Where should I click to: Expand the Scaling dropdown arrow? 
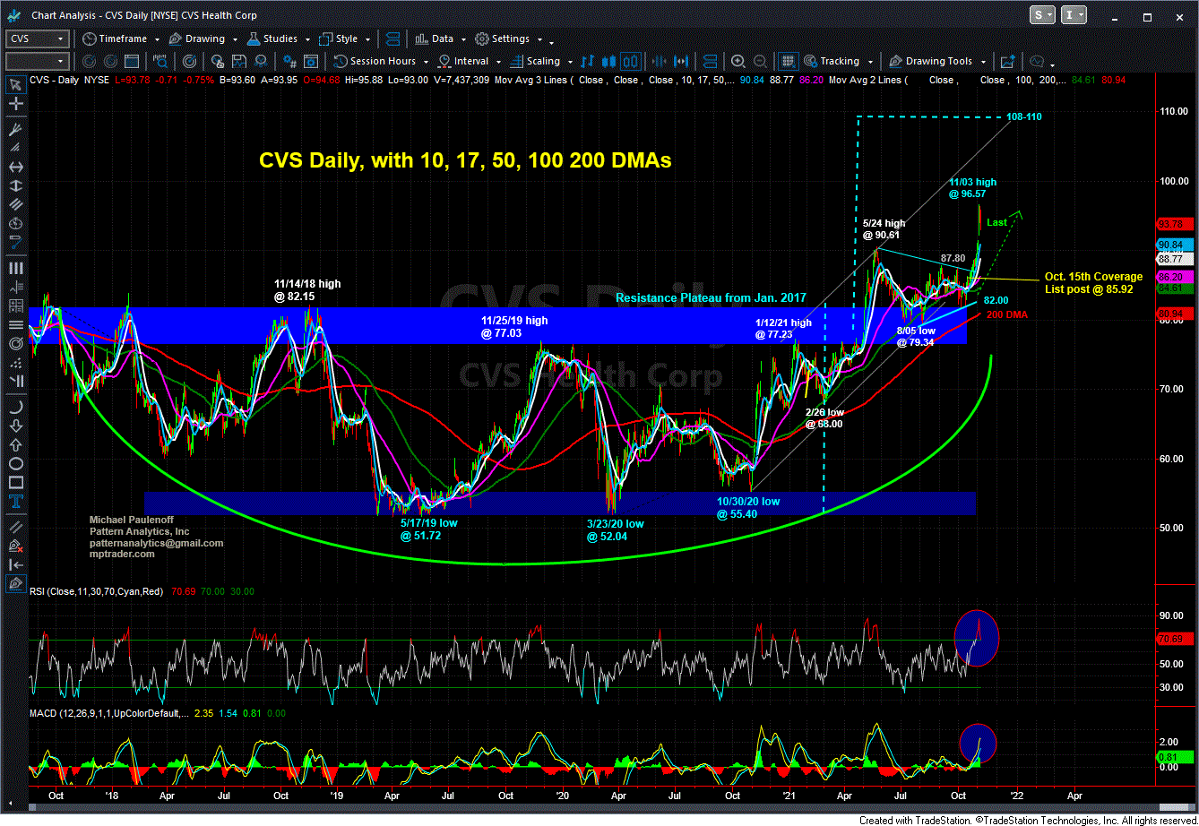click(x=570, y=63)
